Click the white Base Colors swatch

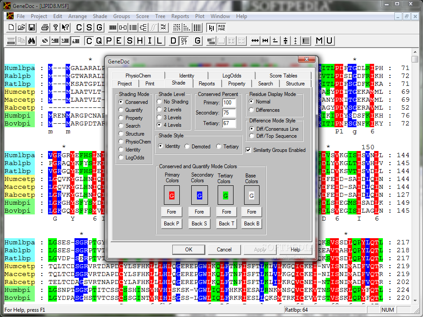252,195
